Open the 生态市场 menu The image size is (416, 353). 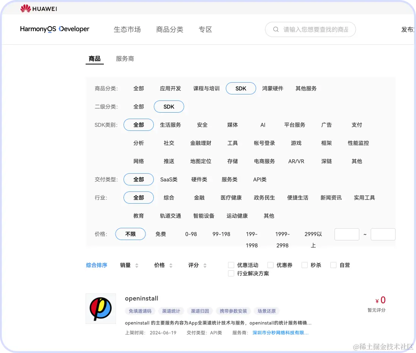click(x=127, y=30)
